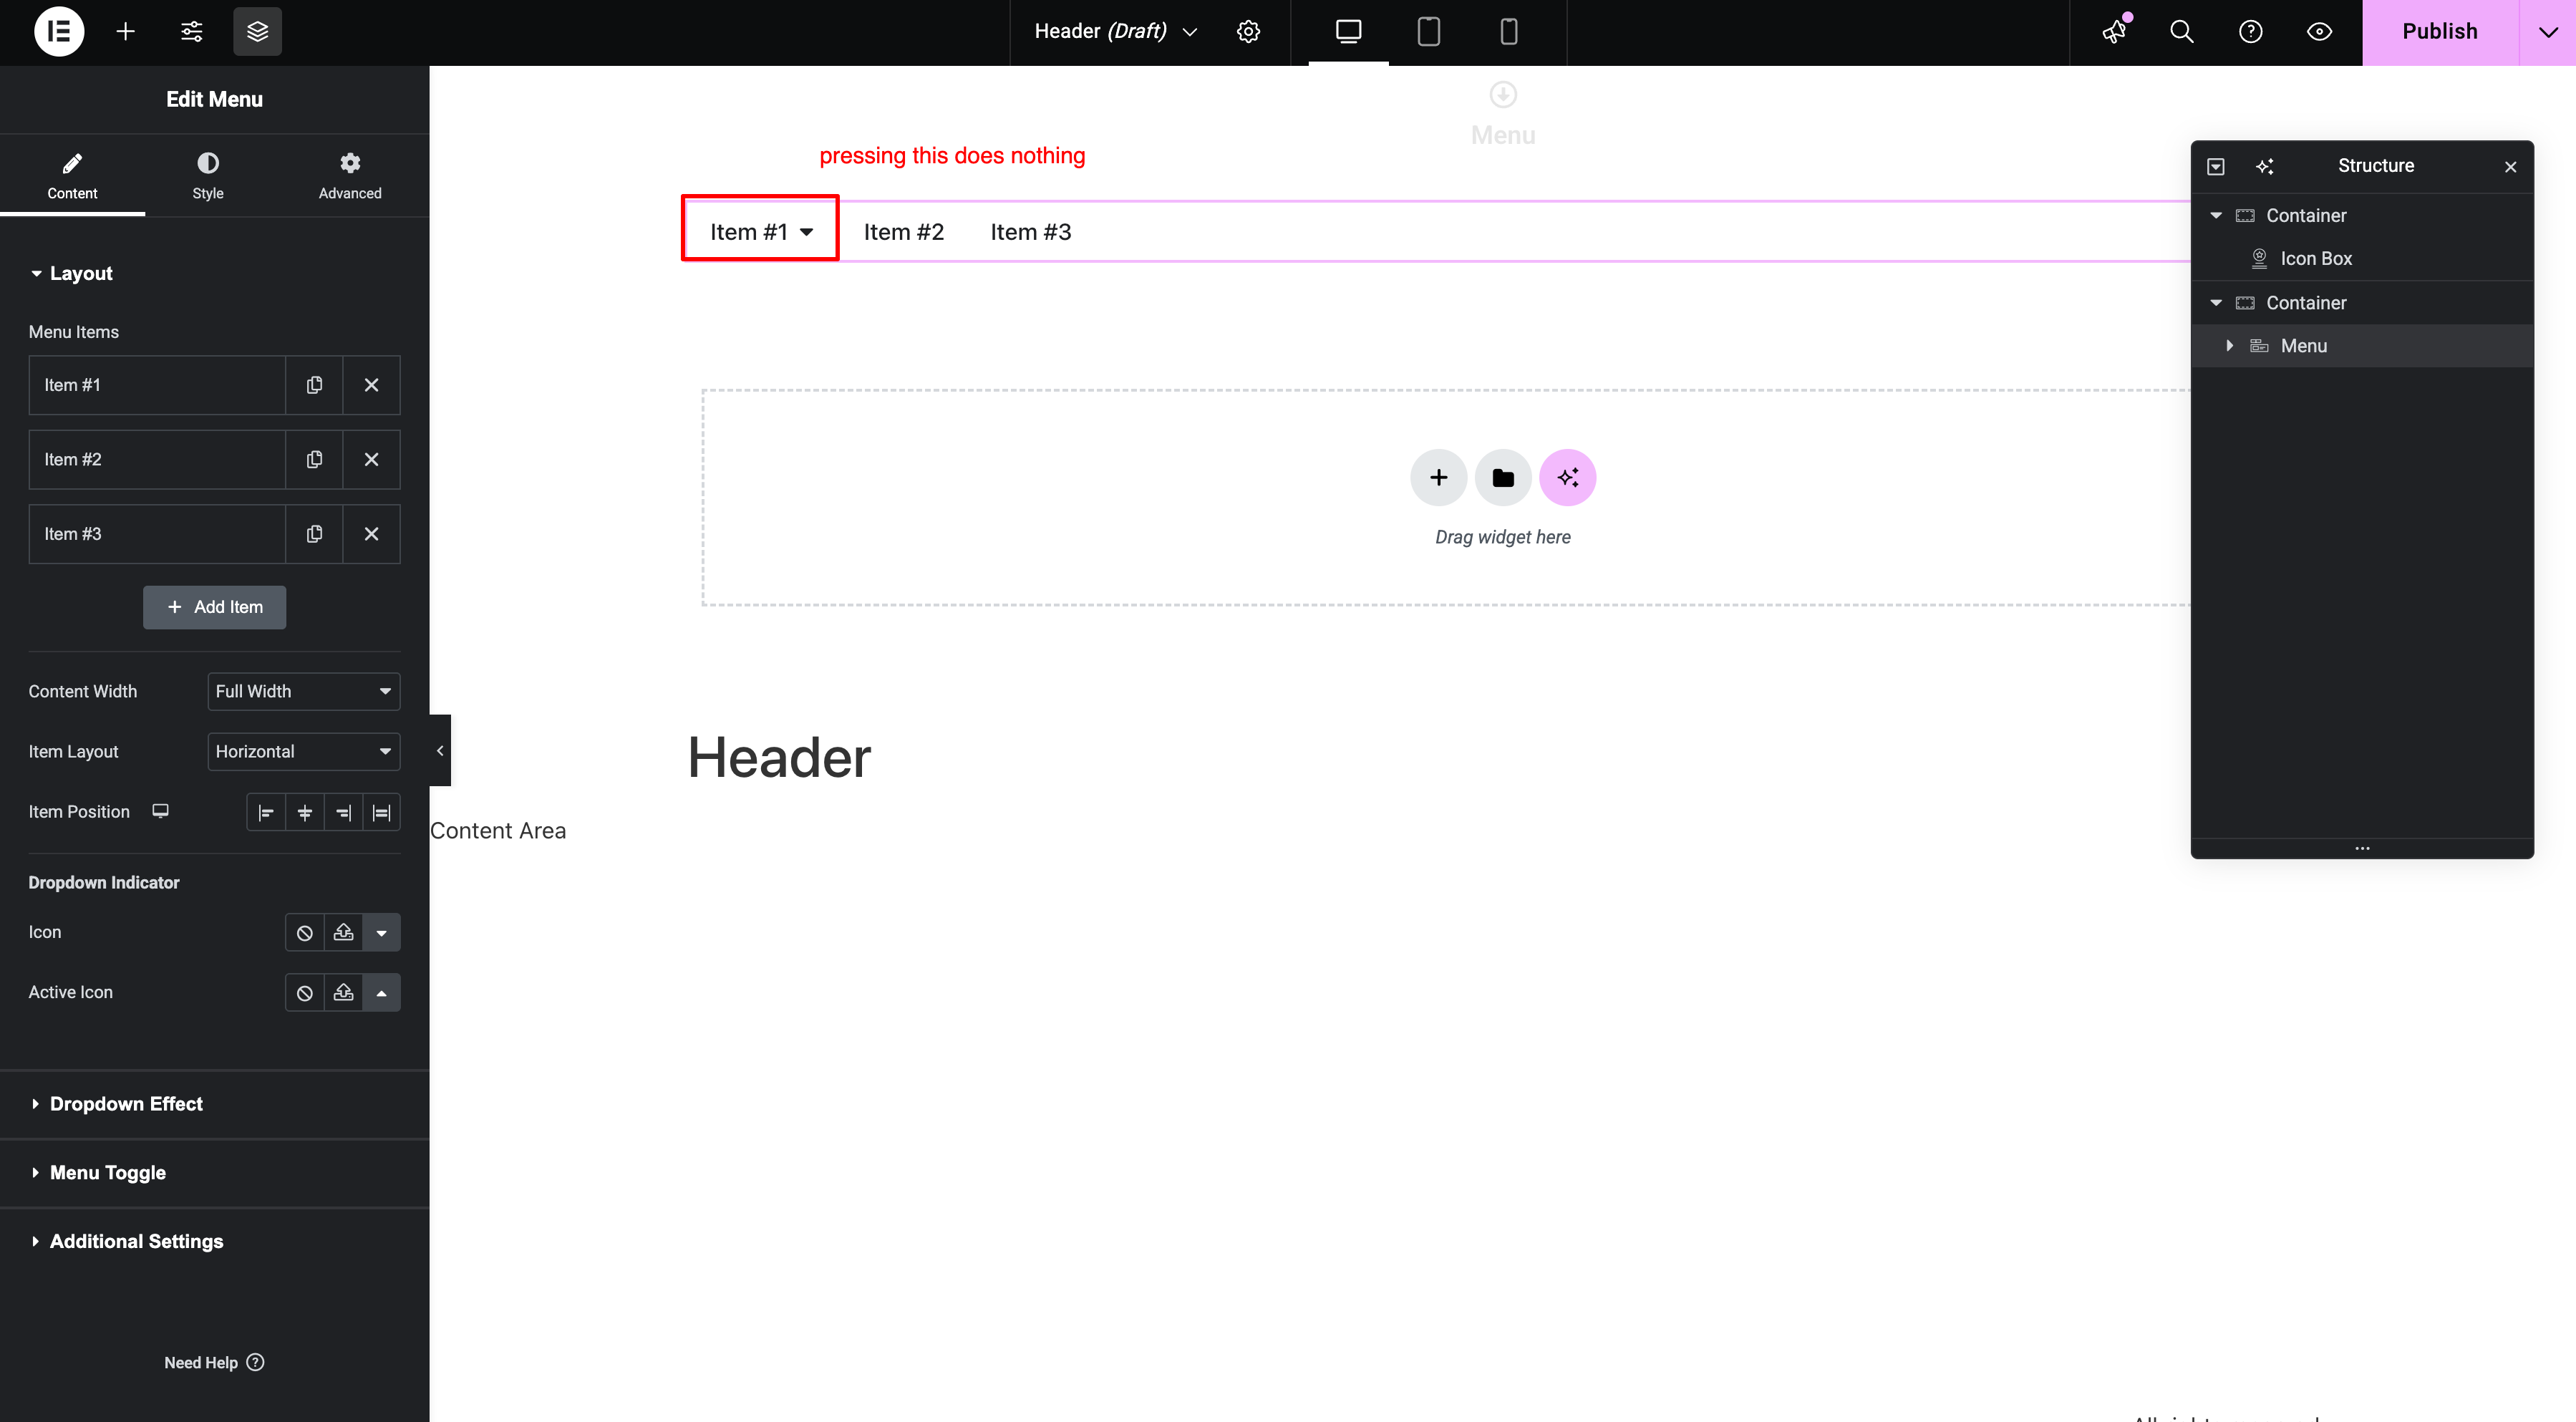The image size is (2576, 1422).
Task: Open the help question mark icon
Action: (x=2250, y=31)
